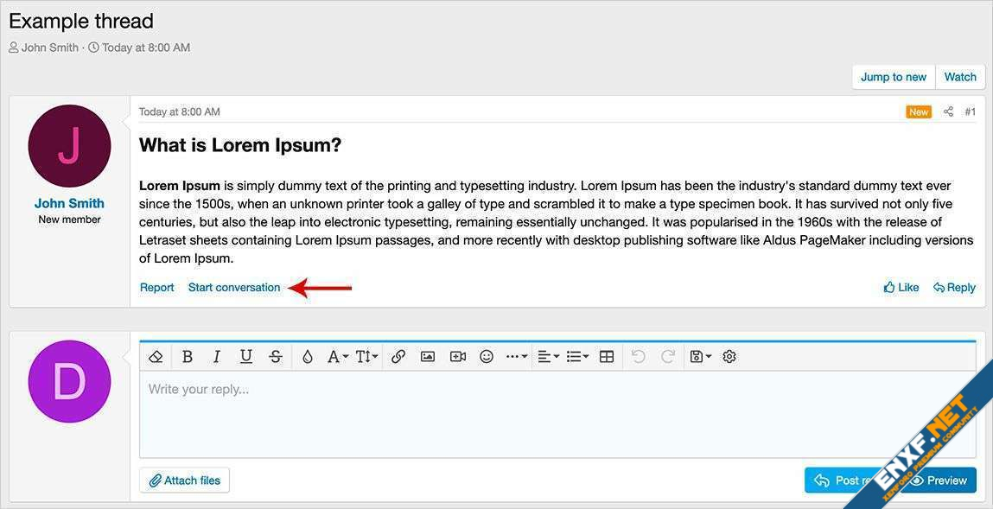The image size is (993, 509).
Task: Click the share icon on post #1
Action: (x=948, y=111)
